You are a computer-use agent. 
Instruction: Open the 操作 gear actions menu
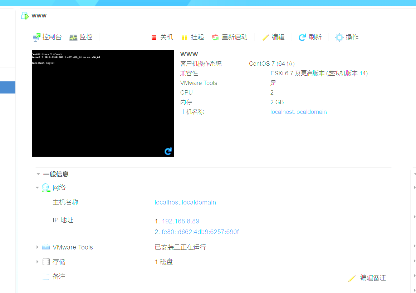339,37
